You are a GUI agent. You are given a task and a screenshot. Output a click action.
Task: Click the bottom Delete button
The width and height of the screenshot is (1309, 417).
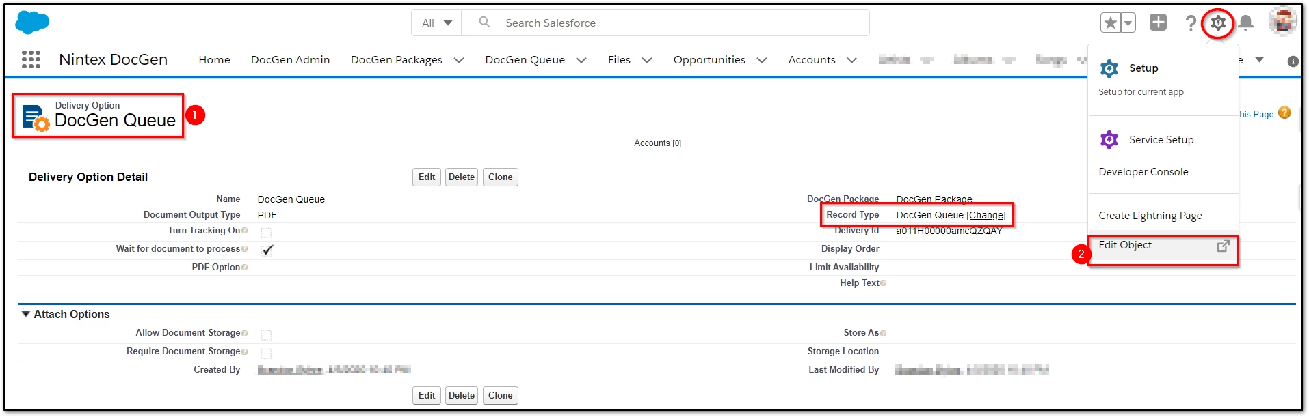462,396
